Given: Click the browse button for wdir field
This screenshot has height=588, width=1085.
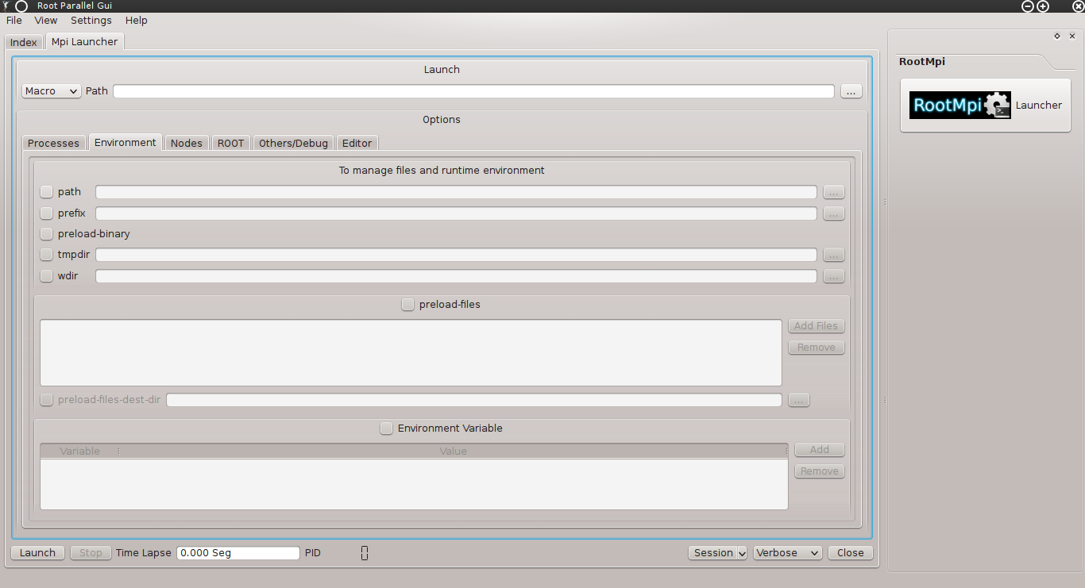Looking at the screenshot, I should 833,276.
